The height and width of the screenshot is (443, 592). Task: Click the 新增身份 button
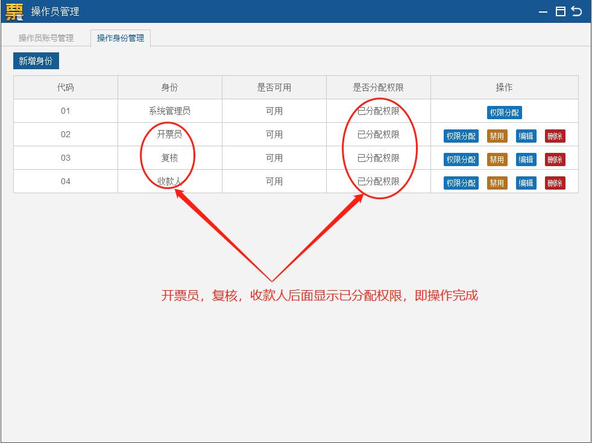coord(36,61)
